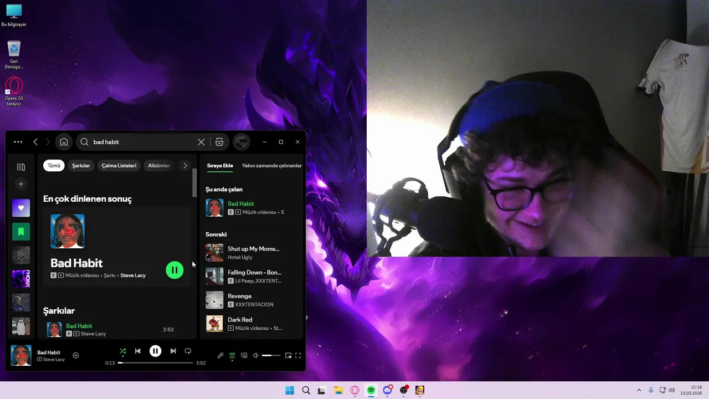Open XXXTENTACION artist link under Revenge
The width and height of the screenshot is (709, 399).
click(254, 304)
